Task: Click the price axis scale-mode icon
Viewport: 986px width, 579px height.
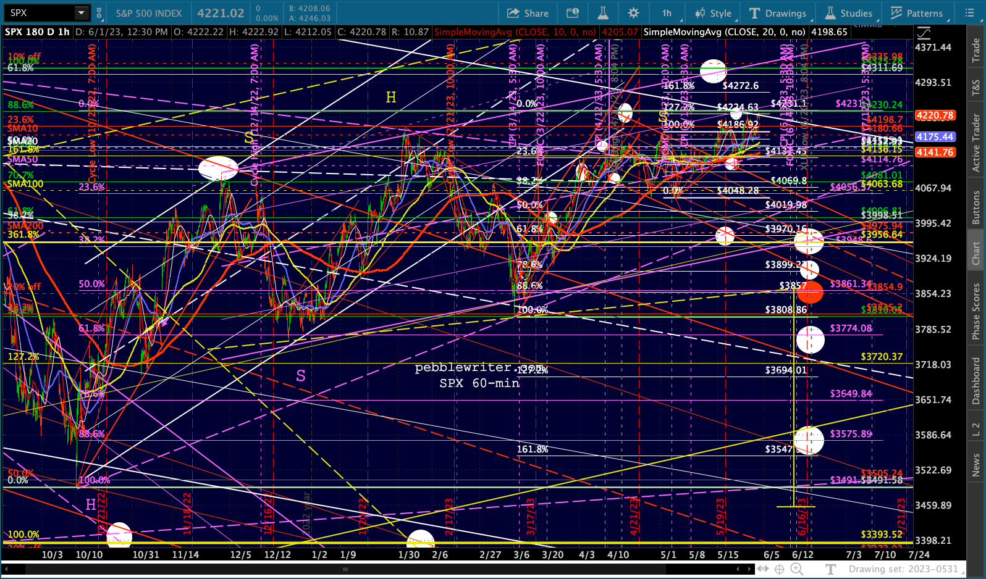Action: (x=923, y=33)
